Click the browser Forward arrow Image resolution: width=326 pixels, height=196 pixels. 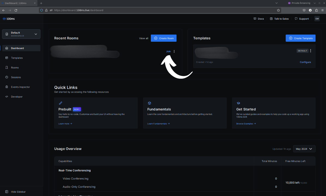coord(10,10)
